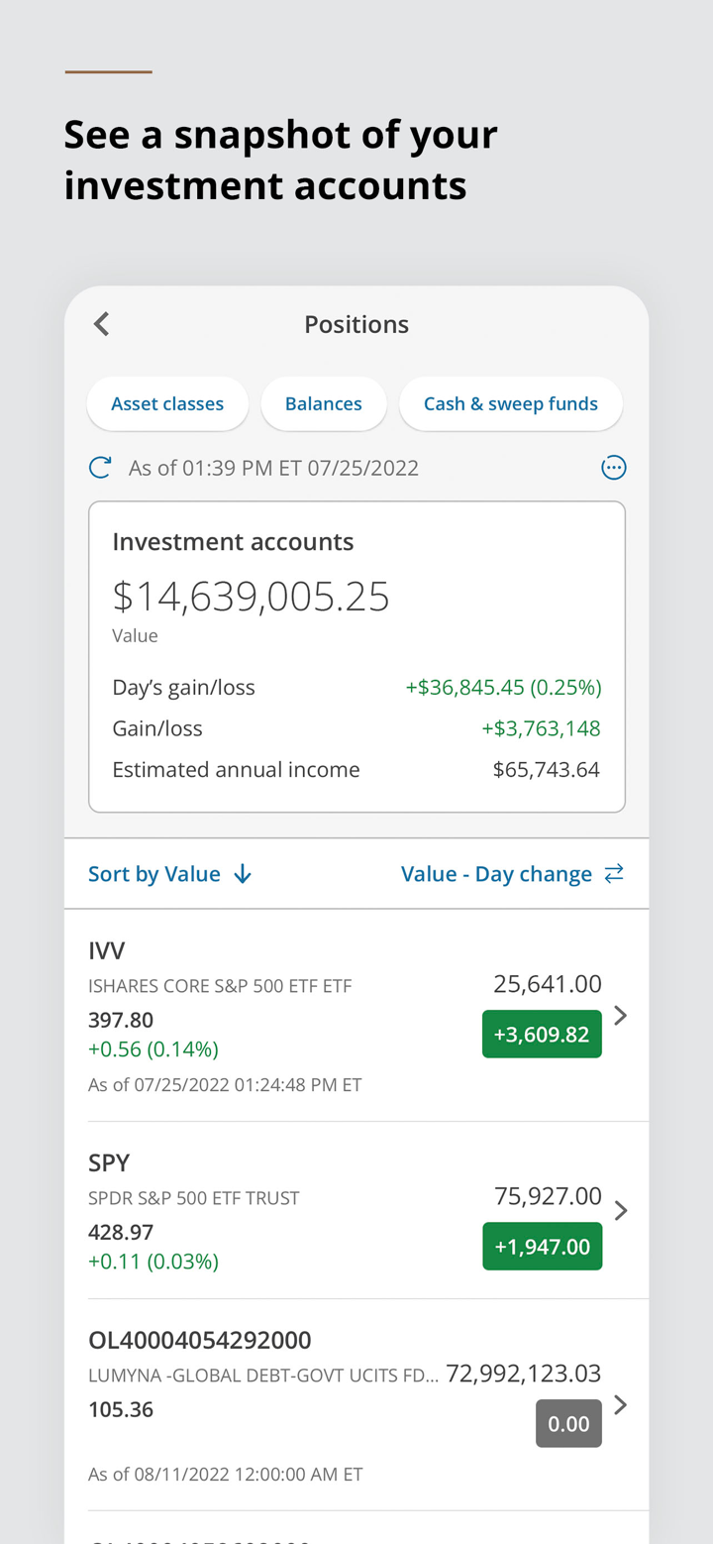Open the three-dot more options menu
Viewport: 713px width, 1544px height.
click(x=614, y=468)
